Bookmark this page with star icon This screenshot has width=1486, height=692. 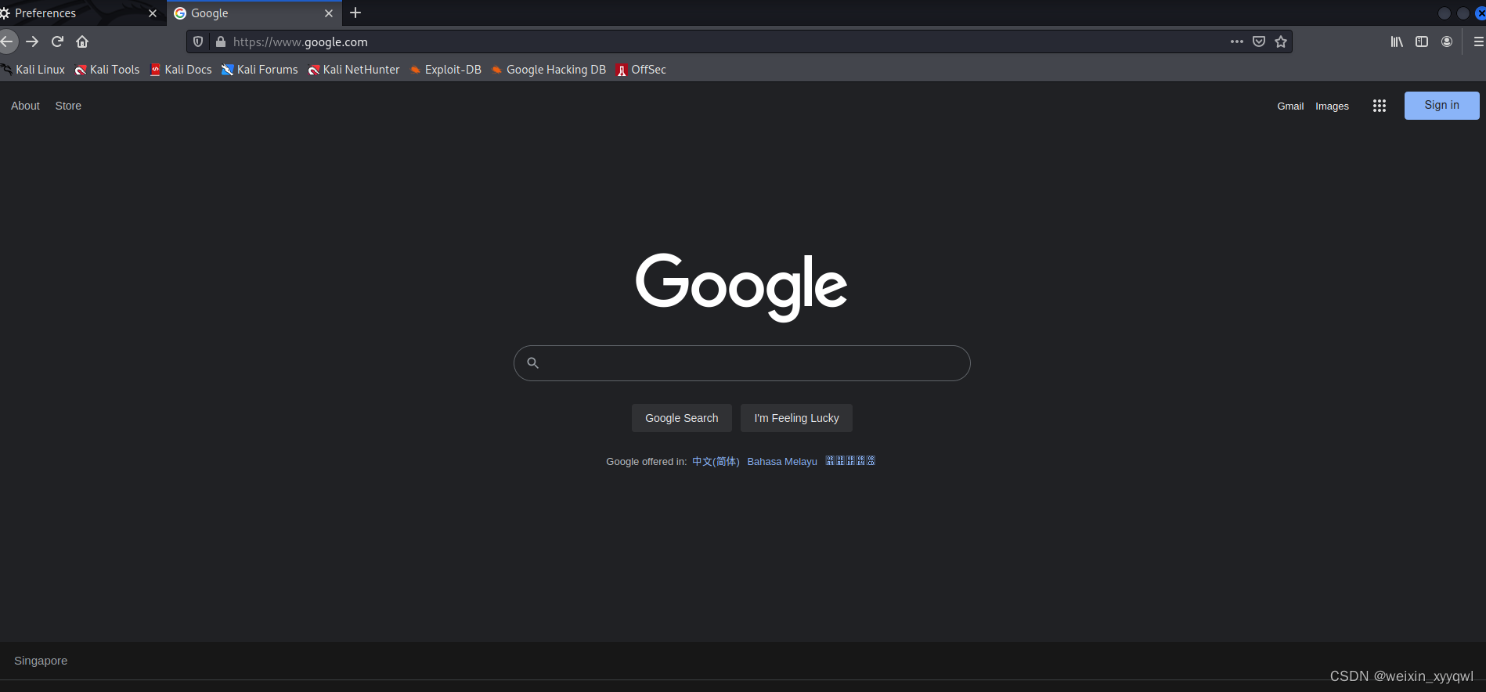pos(1281,41)
